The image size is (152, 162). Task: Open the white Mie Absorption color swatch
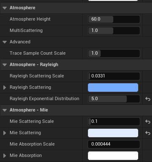click(x=113, y=156)
